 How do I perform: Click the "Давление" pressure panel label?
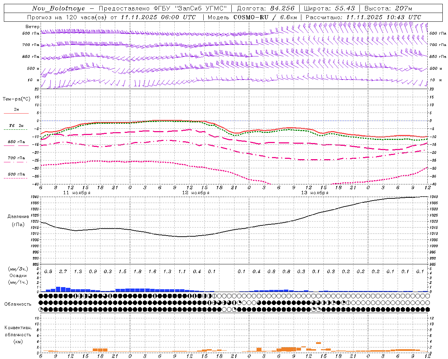[x=18, y=217]
